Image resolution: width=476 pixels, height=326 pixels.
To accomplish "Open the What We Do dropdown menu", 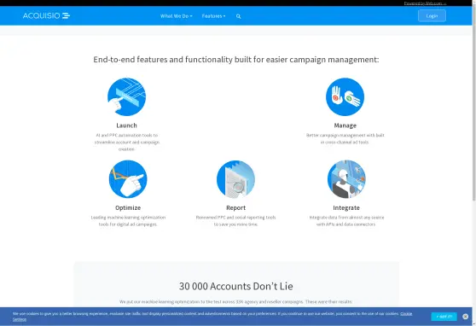I will point(176,16).
